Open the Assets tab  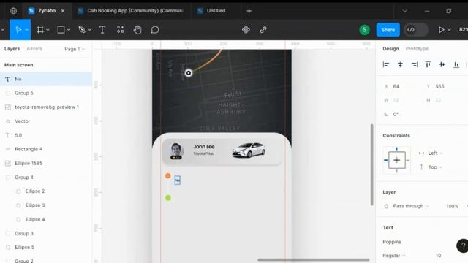coord(34,49)
